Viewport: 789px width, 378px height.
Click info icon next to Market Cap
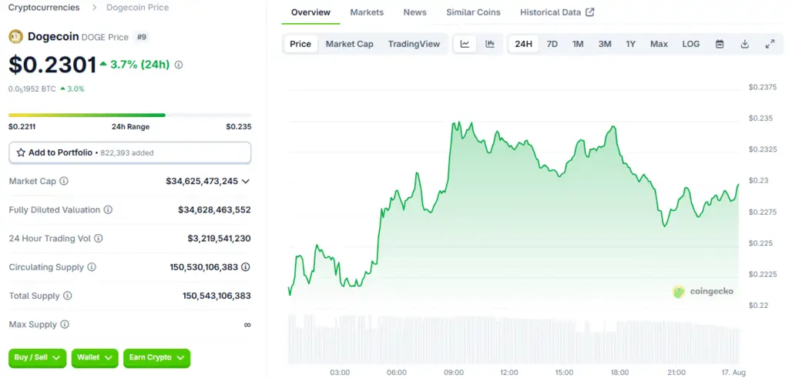click(64, 181)
